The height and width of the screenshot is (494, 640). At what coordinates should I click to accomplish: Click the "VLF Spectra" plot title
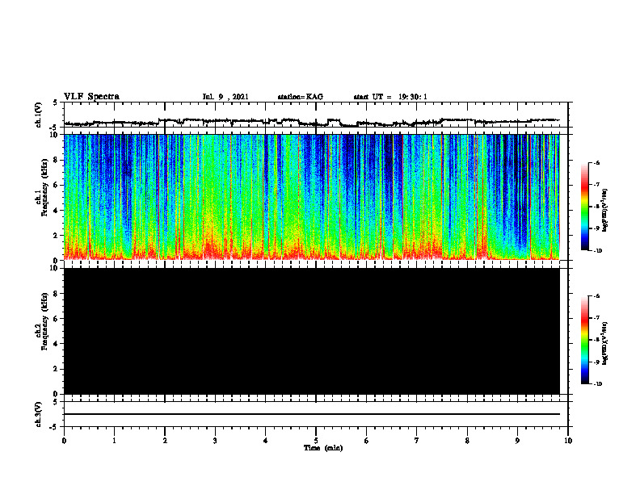point(91,97)
